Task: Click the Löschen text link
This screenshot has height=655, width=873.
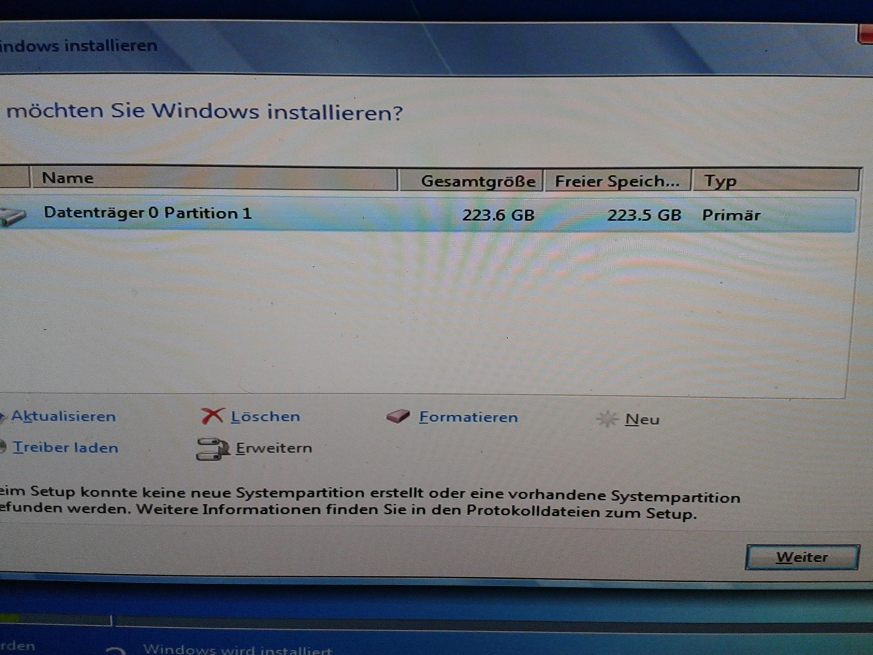Action: (265, 416)
